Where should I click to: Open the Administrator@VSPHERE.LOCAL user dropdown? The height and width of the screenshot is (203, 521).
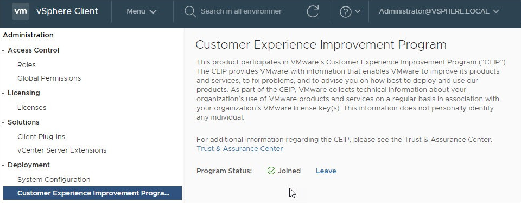(x=439, y=11)
